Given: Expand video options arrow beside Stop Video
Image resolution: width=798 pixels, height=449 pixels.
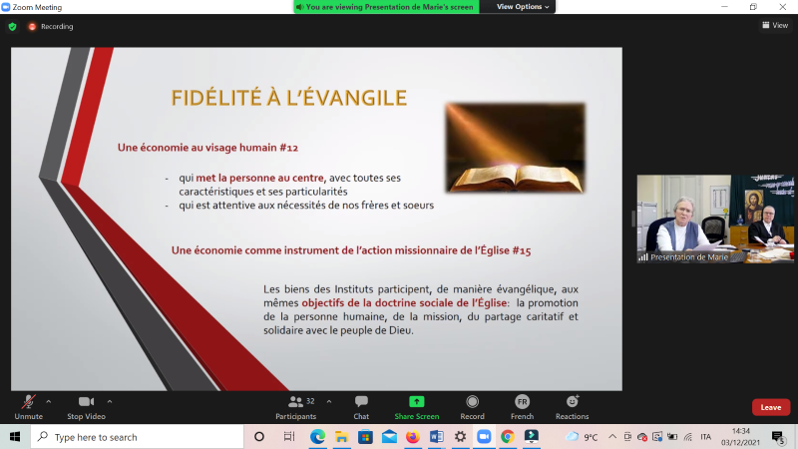Looking at the screenshot, I should (110, 401).
